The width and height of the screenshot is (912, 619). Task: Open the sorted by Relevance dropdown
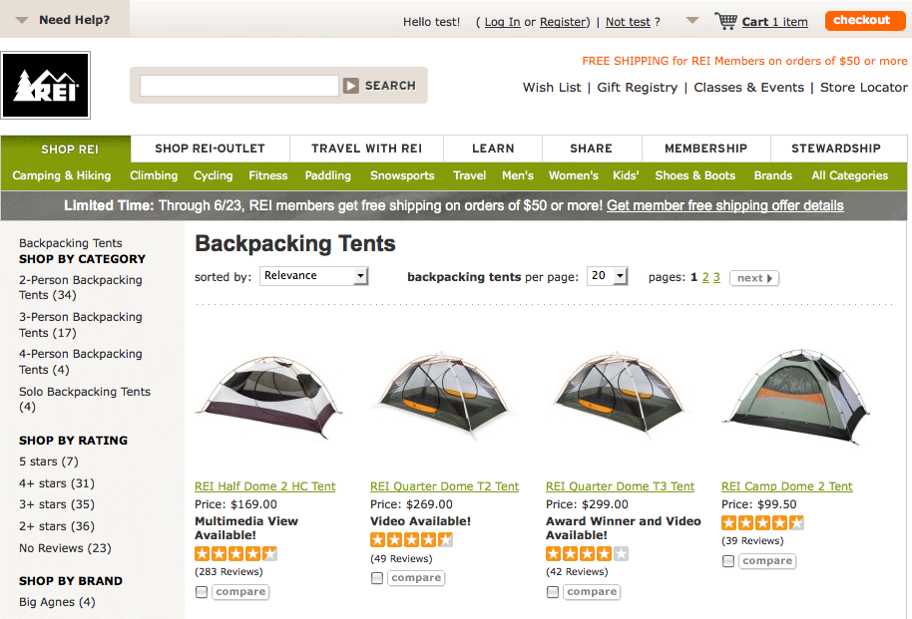tap(314, 276)
